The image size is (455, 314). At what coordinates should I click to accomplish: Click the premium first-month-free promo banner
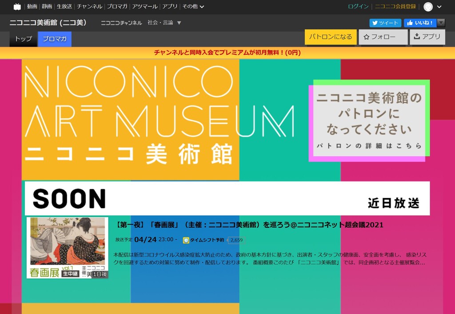[227, 52]
